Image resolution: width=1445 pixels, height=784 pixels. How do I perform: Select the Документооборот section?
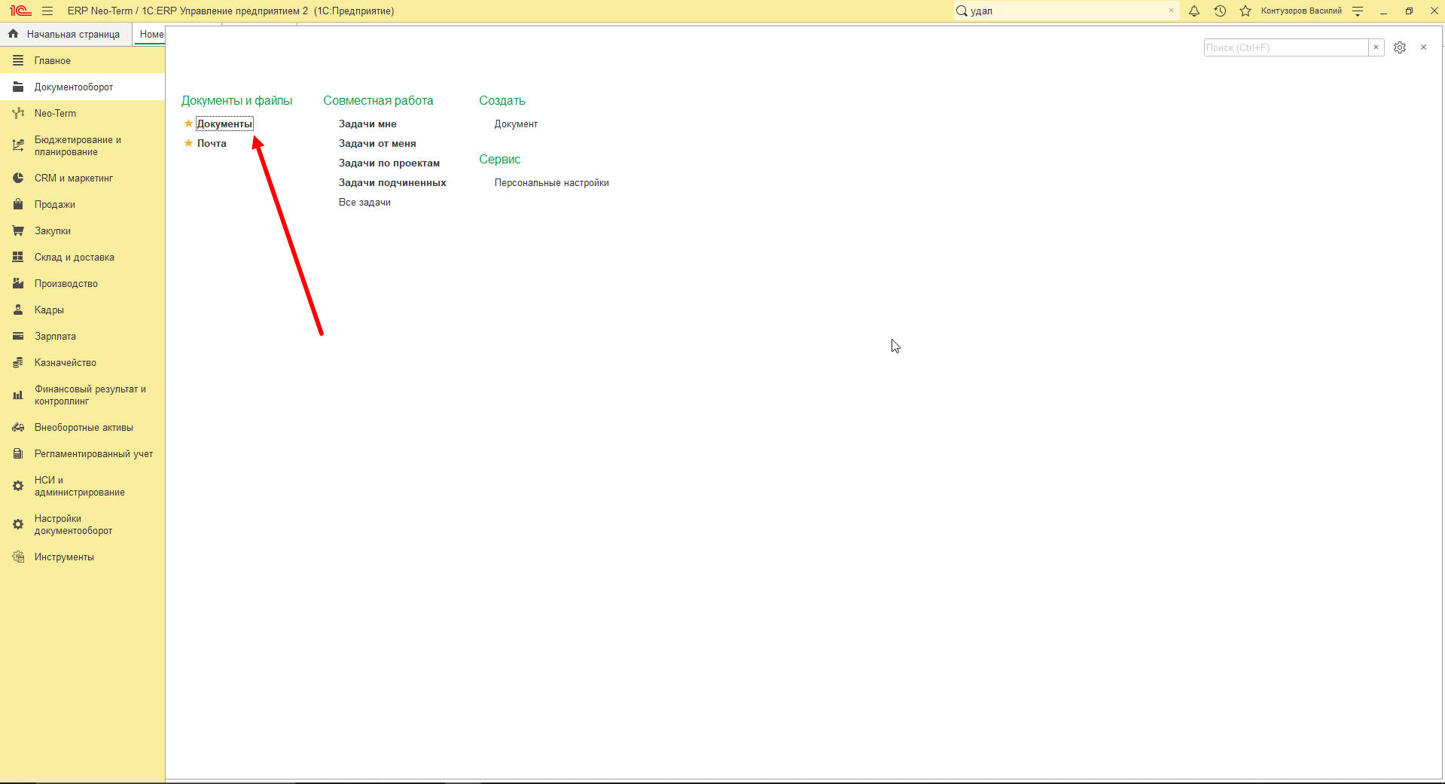pos(82,87)
